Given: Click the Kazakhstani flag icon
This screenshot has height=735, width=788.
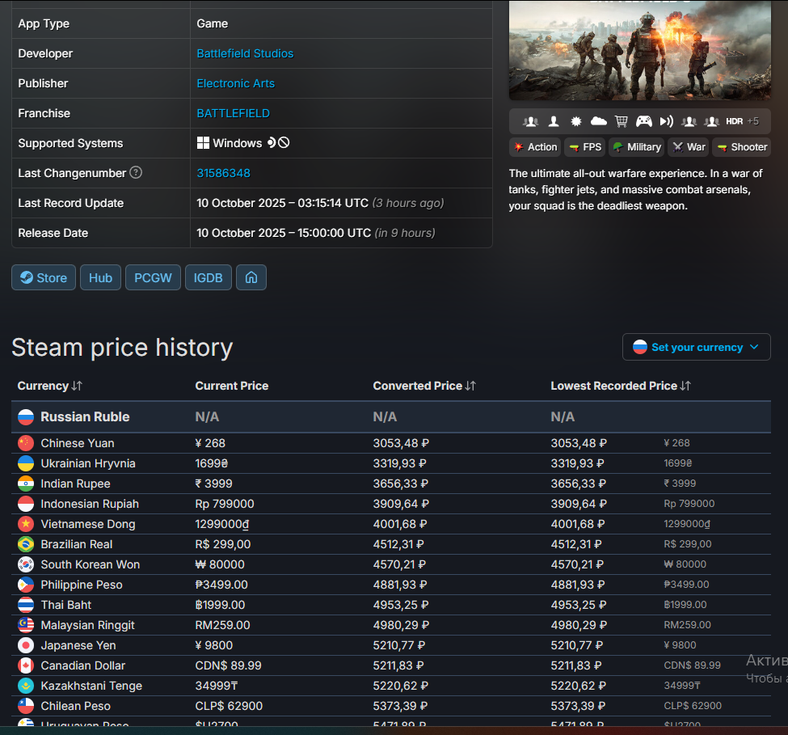Looking at the screenshot, I should [26, 685].
